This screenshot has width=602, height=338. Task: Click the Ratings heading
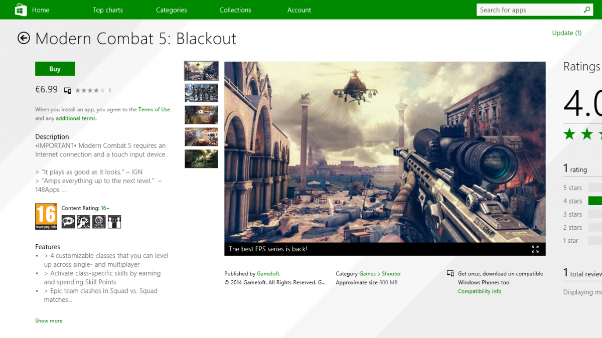(x=582, y=67)
